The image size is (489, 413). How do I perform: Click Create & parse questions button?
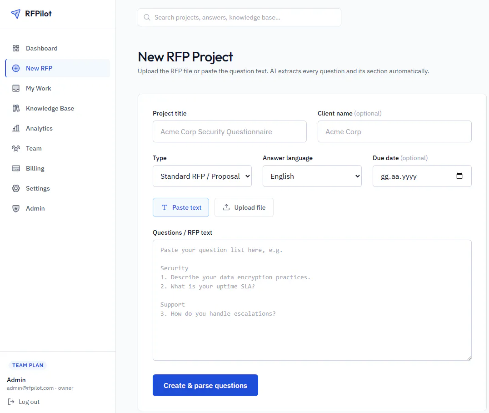point(205,385)
